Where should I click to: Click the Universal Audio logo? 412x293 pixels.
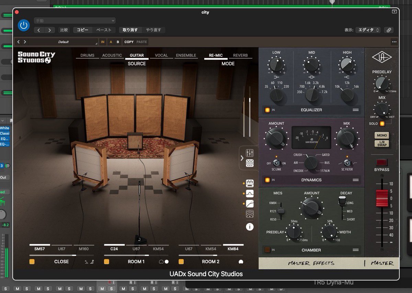click(382, 57)
